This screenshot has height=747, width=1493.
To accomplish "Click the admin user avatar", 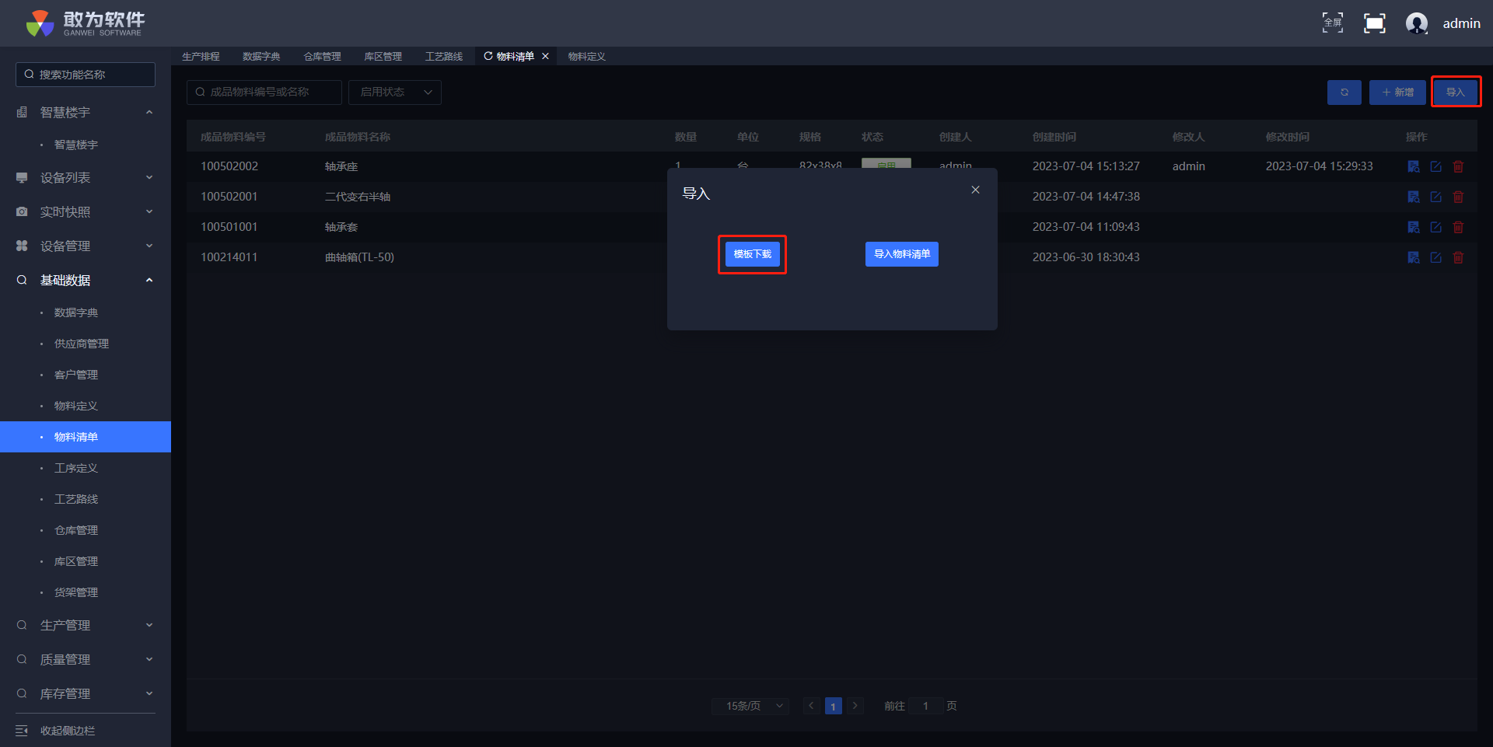I will pos(1416,23).
